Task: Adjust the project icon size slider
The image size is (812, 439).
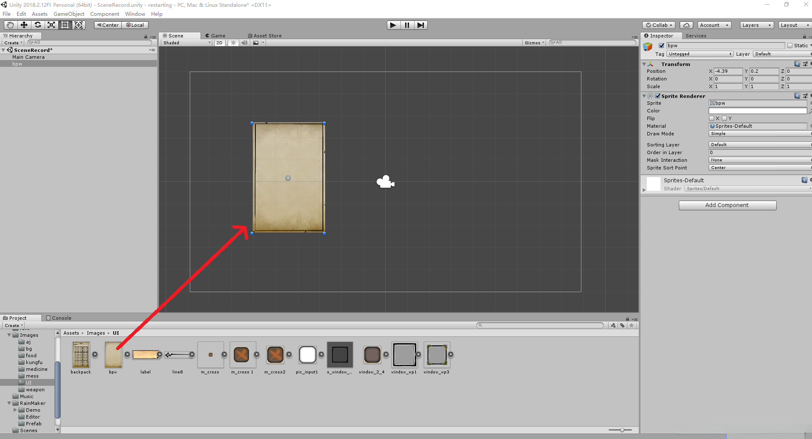Action: pos(622,430)
